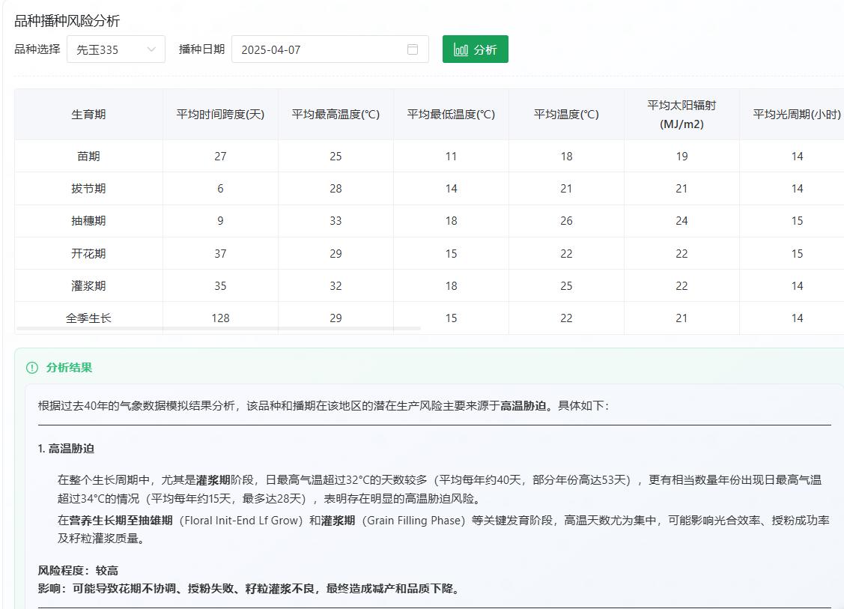This screenshot has width=844, height=609.
Task: Click the line starting with 影响：可能导致花期不协调
Action: point(251,589)
